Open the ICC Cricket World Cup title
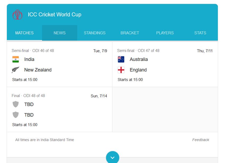 click(x=54, y=15)
